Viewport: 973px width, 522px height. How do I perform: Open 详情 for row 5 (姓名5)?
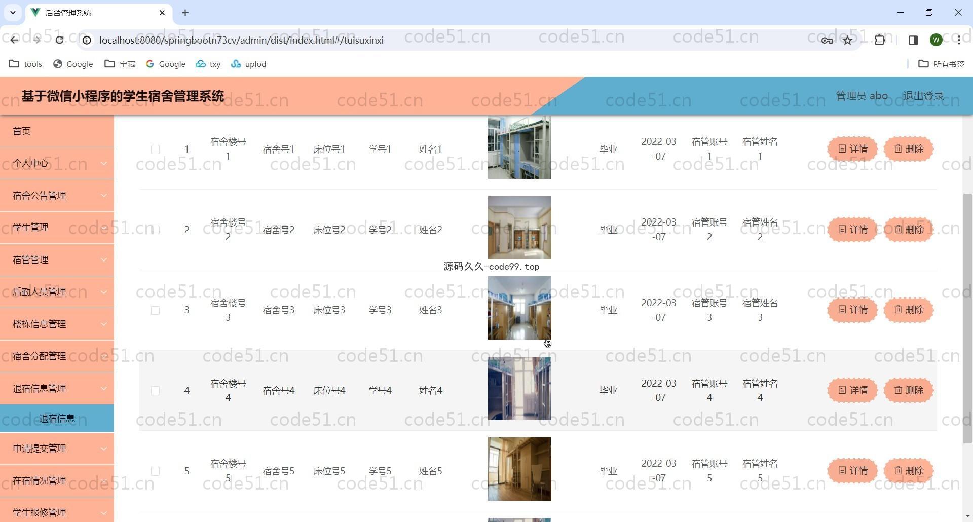point(852,471)
